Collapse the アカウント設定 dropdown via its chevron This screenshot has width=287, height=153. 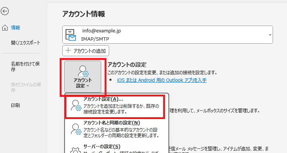(x=88, y=86)
